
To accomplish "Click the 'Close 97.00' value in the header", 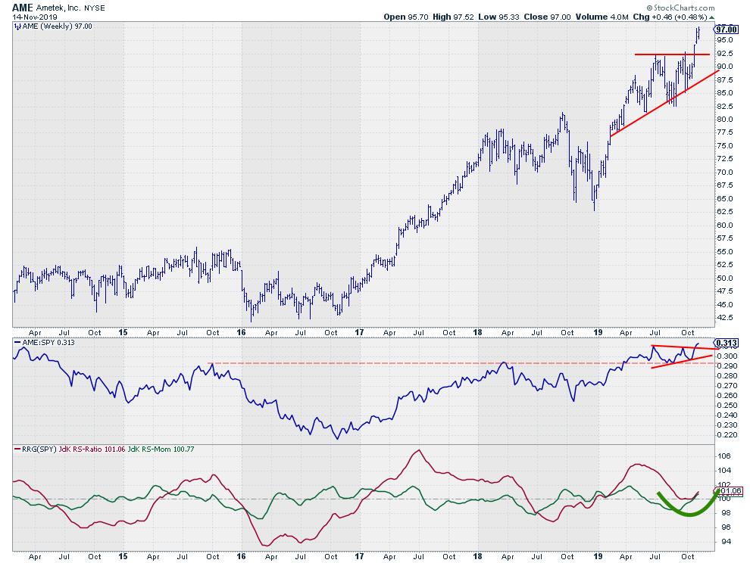I will pos(547,17).
